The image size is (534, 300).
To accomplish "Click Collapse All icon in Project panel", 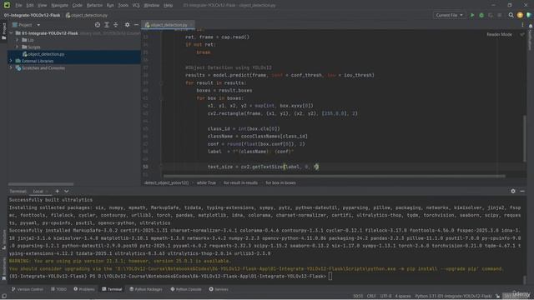I will click(x=116, y=25).
